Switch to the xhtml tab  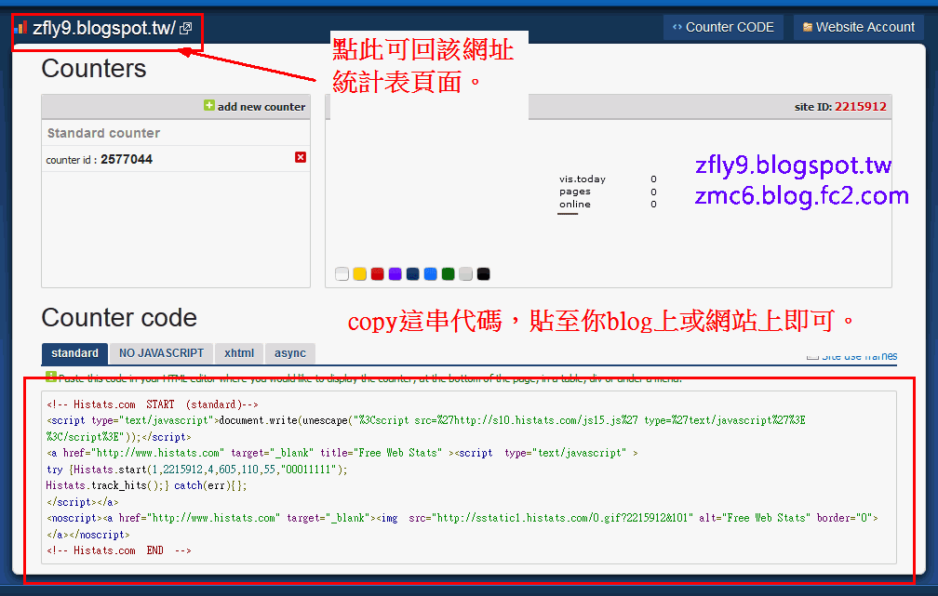[239, 353]
